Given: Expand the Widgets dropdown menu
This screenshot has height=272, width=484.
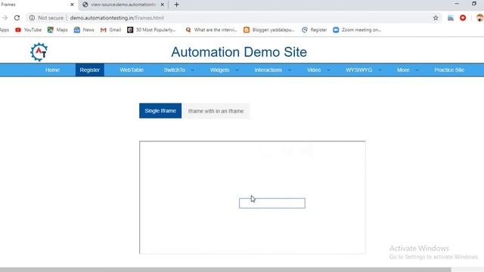Looking at the screenshot, I should pyautogui.click(x=225, y=70).
